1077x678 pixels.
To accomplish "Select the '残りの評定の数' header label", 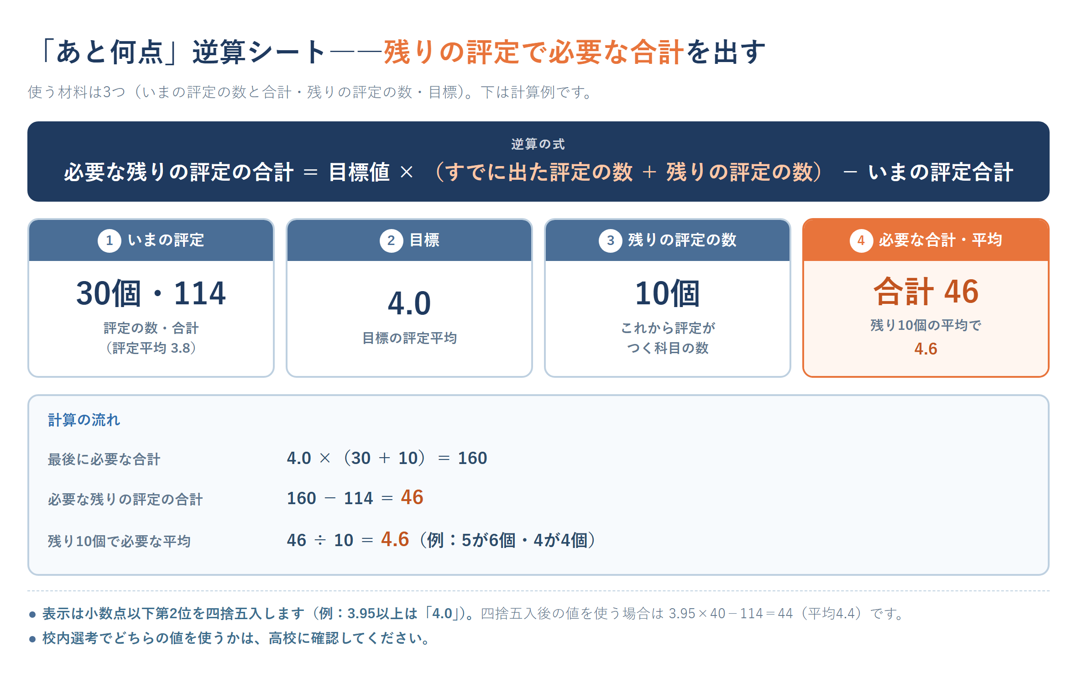I will (x=682, y=240).
